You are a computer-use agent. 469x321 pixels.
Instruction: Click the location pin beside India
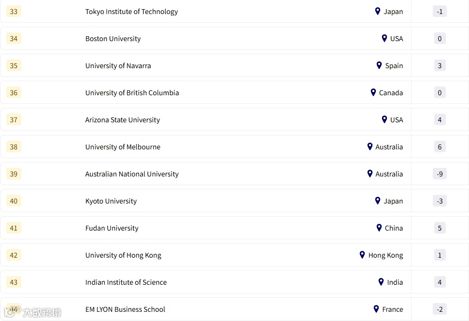[381, 282]
